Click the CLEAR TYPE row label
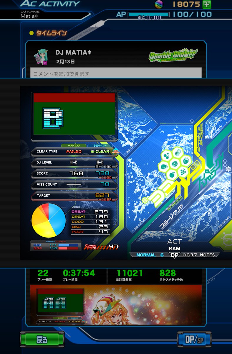The image size is (232, 354). coord(47,152)
